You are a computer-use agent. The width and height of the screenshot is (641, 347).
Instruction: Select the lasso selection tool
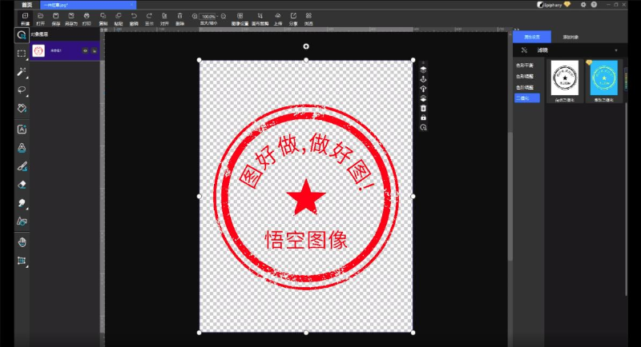pos(22,90)
